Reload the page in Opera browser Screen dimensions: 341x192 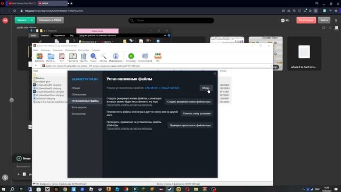(x=14, y=11)
